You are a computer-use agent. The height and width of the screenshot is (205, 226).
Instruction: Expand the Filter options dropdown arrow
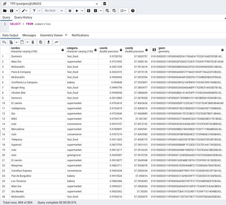[39, 11]
